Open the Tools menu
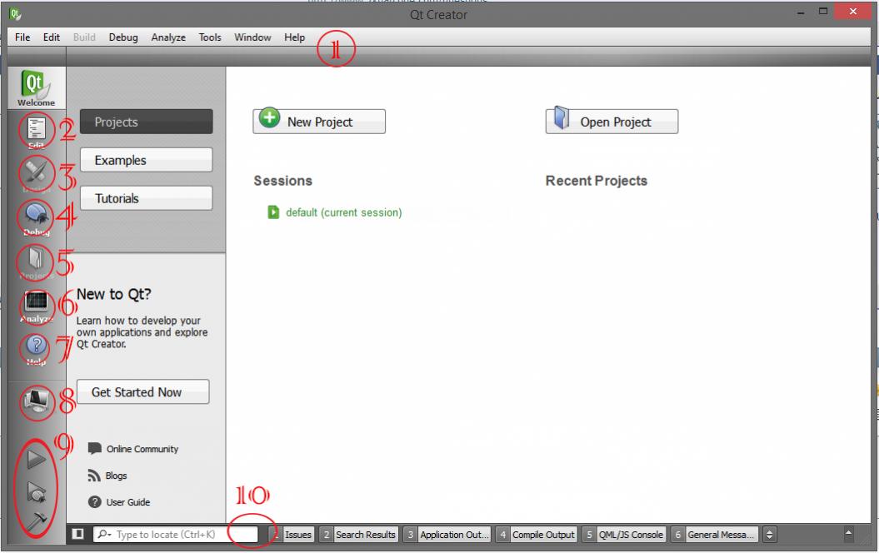879x553 pixels. click(x=210, y=37)
